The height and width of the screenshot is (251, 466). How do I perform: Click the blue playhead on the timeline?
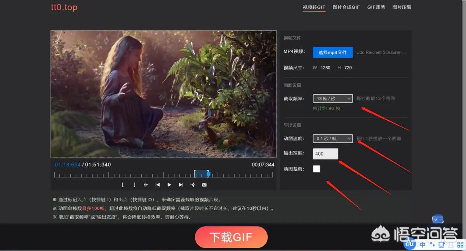[x=209, y=174]
